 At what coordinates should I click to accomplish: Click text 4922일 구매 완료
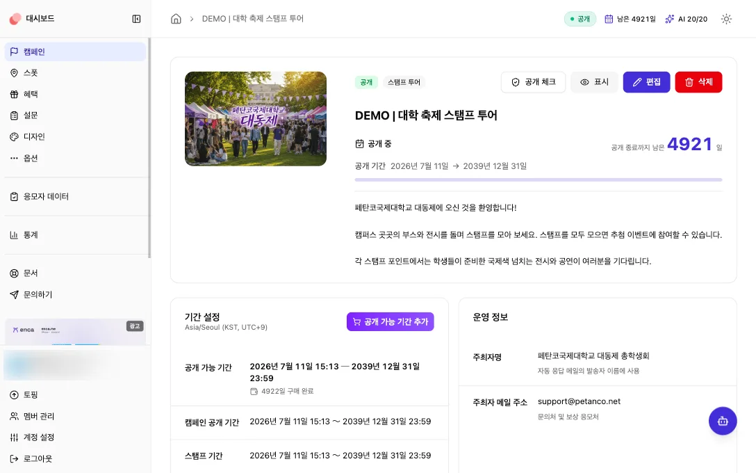288,391
